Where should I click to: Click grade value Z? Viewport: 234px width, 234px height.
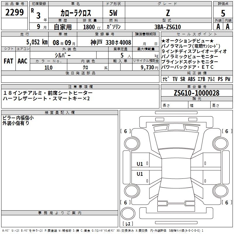pos(168,13)
